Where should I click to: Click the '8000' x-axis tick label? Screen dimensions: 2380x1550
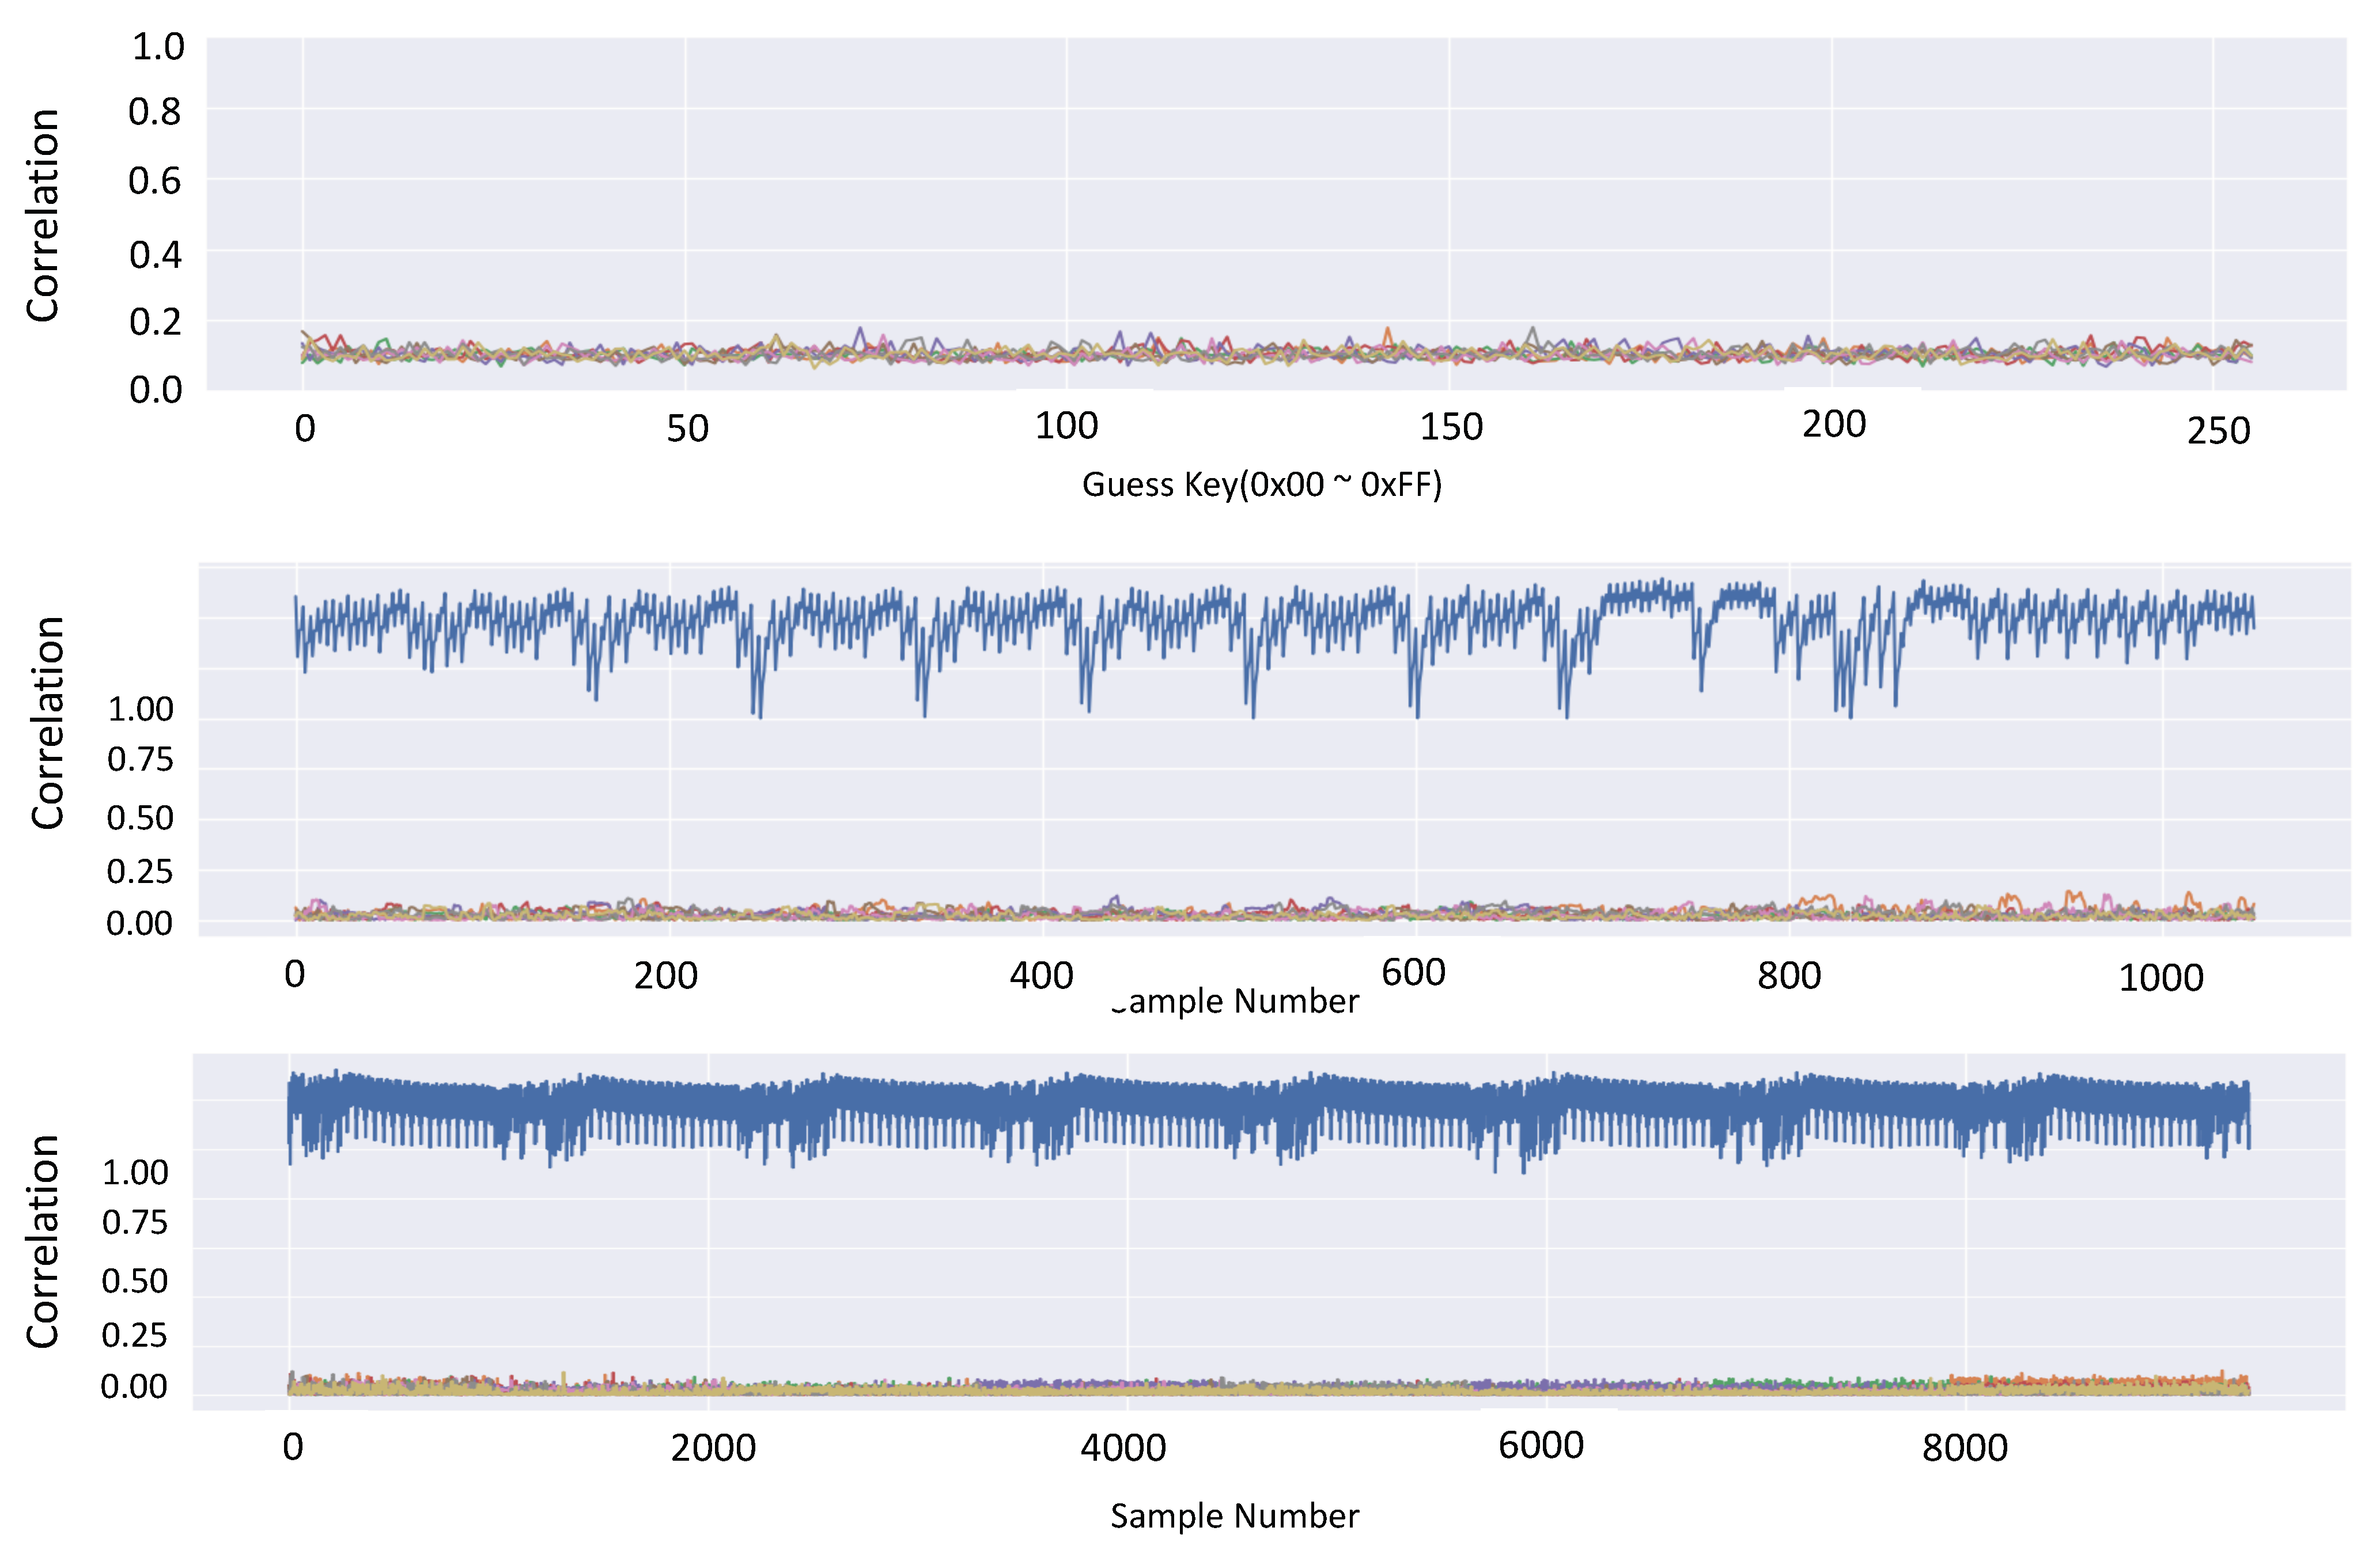pos(1965,1448)
